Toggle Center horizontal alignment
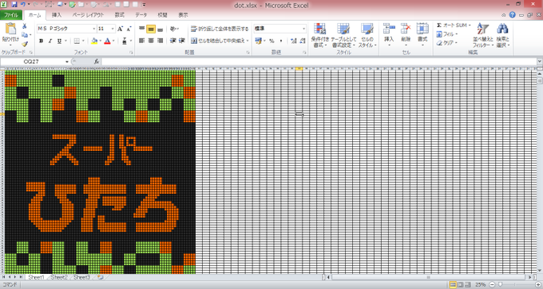Viewport: 543px width, 289px height. click(x=151, y=41)
